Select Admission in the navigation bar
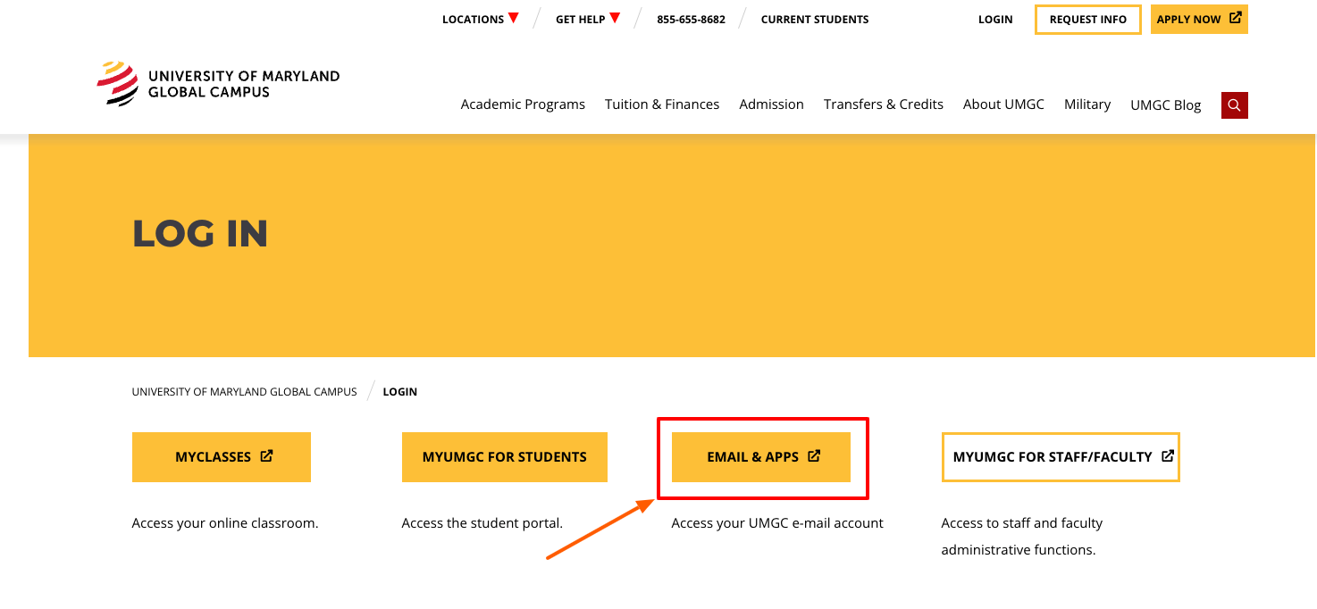Screen dimensions: 1317x609 tap(771, 104)
